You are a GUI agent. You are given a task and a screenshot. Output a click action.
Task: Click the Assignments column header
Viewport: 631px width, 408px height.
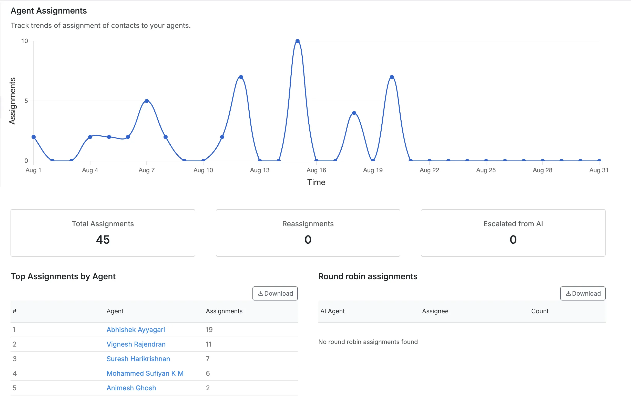224,311
